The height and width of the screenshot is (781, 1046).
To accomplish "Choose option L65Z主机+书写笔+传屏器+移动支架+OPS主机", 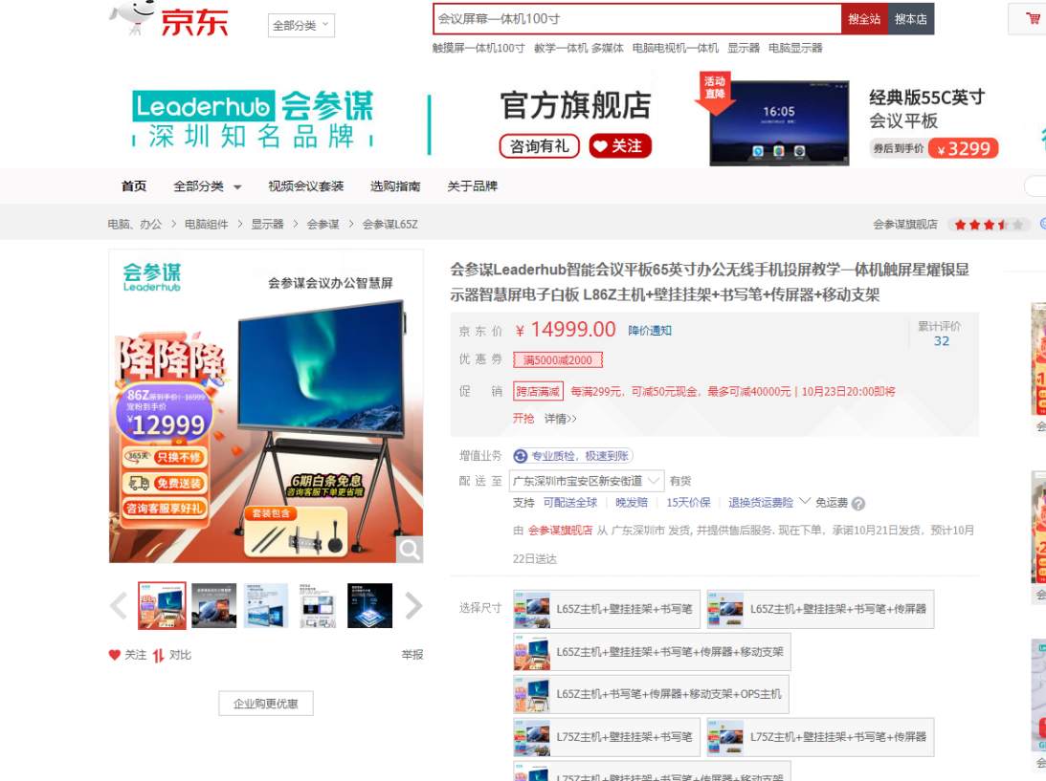I will 651,694.
